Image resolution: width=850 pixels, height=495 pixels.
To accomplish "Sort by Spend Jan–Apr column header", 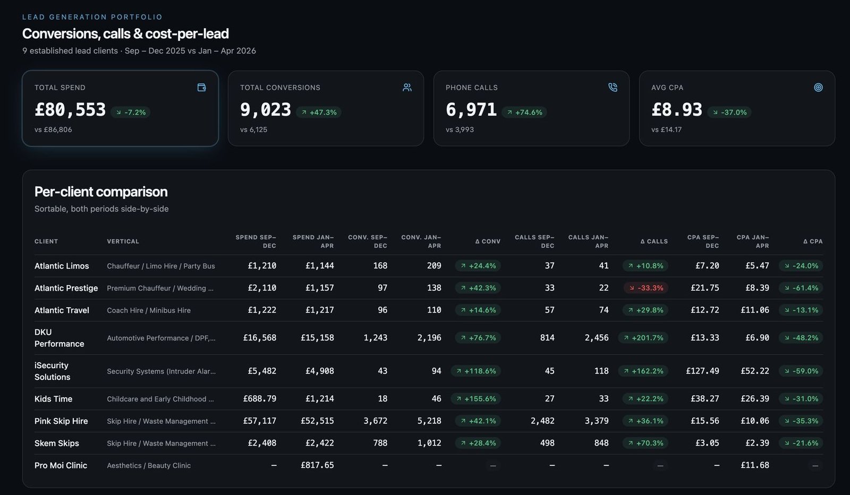I will [313, 241].
